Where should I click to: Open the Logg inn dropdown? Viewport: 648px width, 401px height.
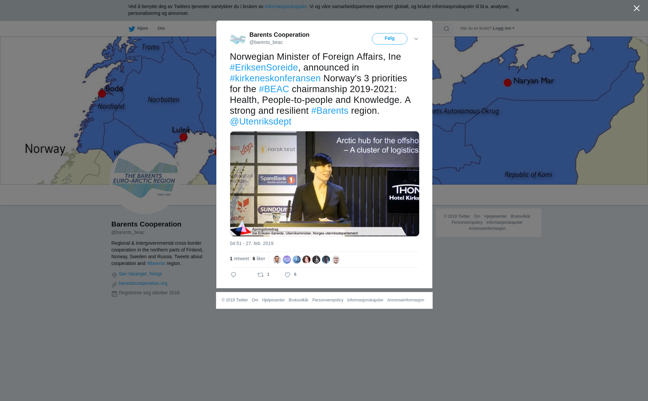(x=504, y=28)
